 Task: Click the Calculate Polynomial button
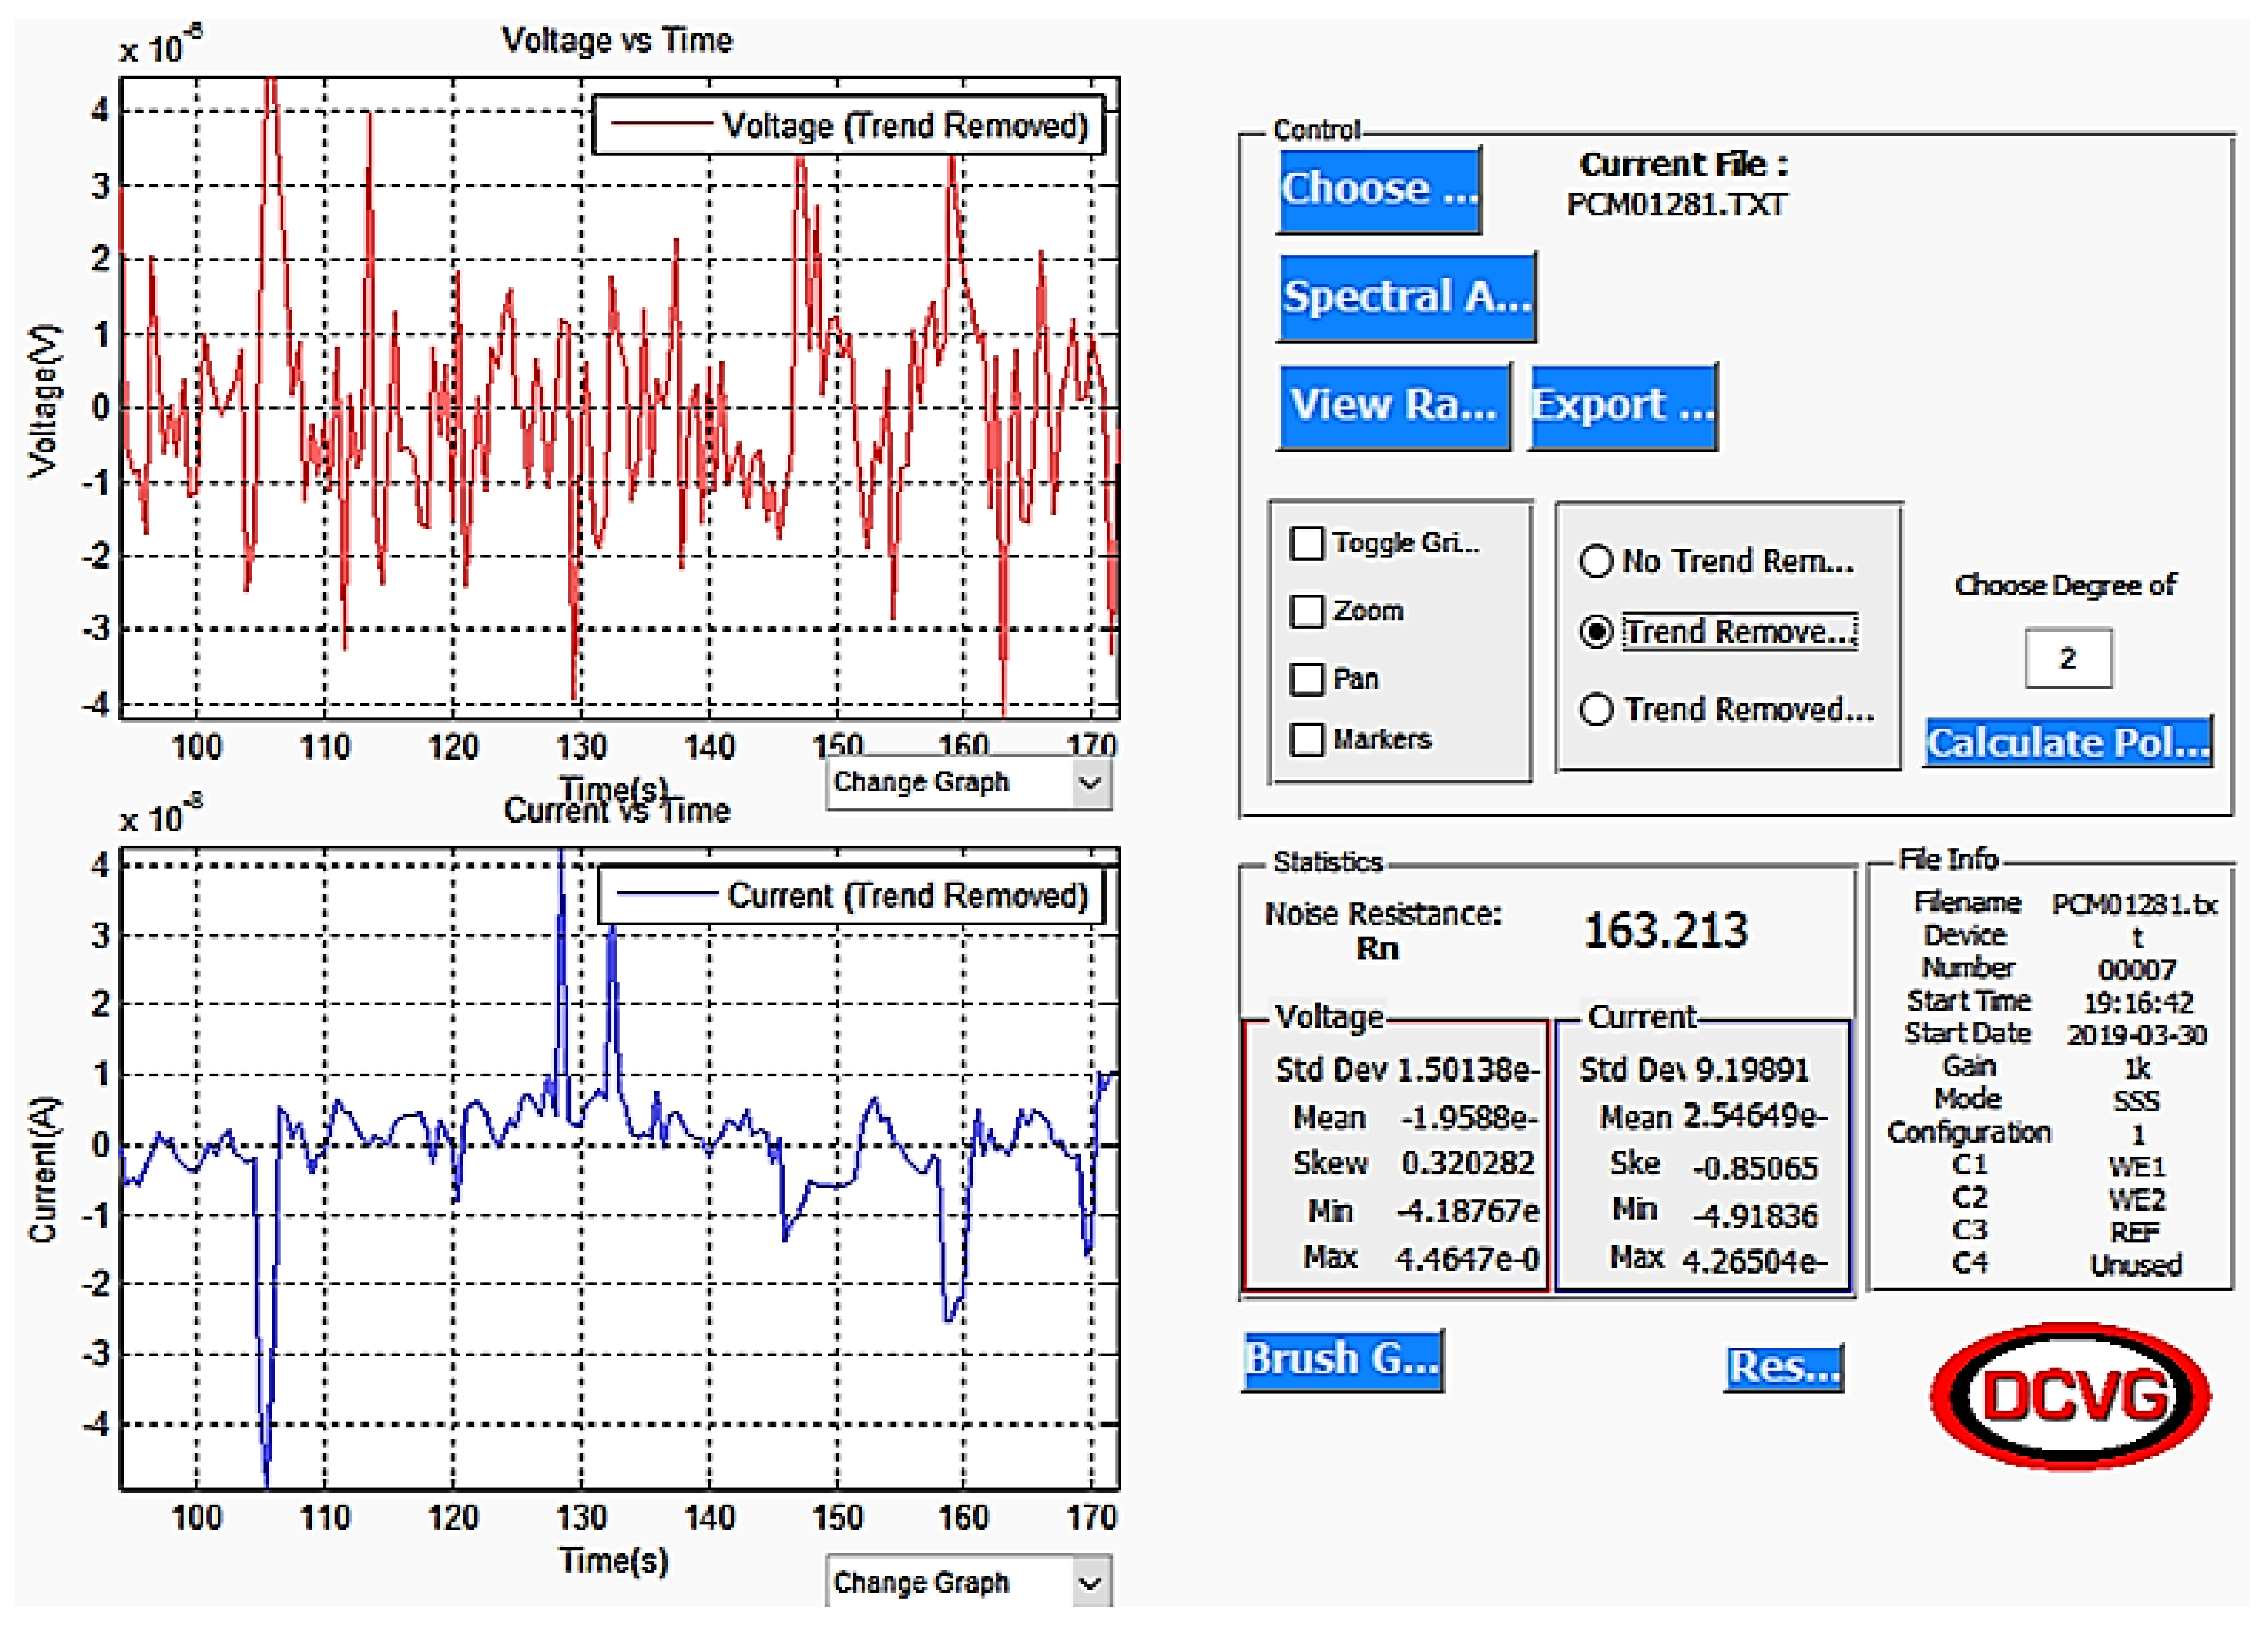[2067, 743]
